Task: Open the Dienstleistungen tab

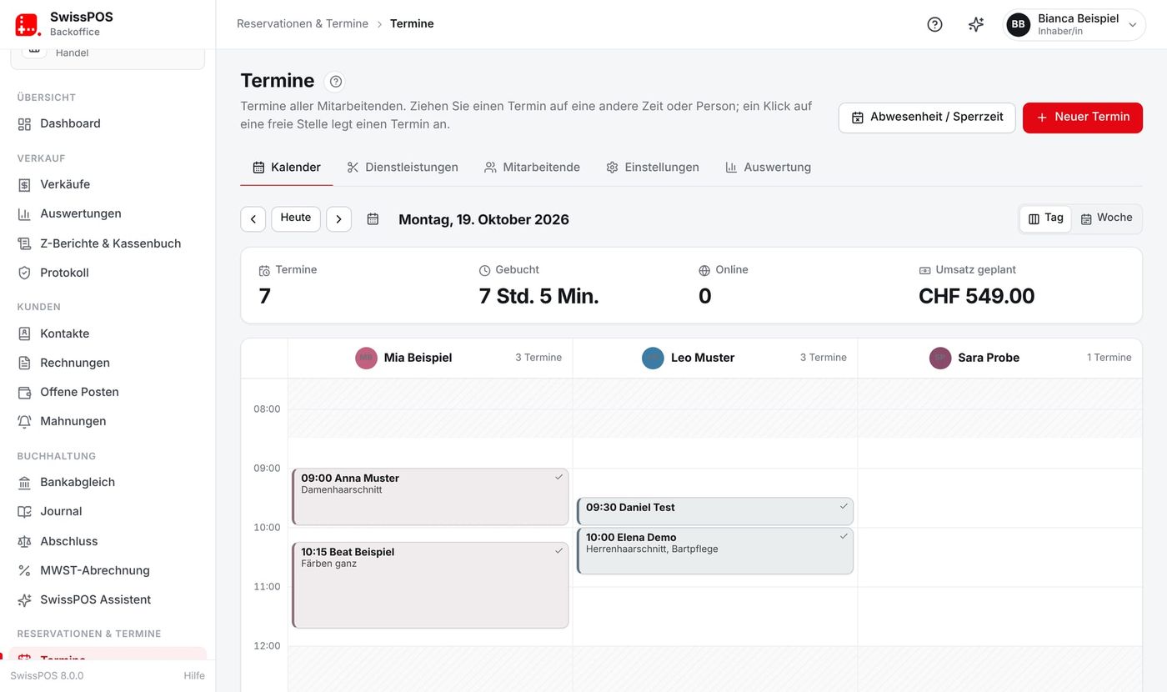Action: pos(403,168)
